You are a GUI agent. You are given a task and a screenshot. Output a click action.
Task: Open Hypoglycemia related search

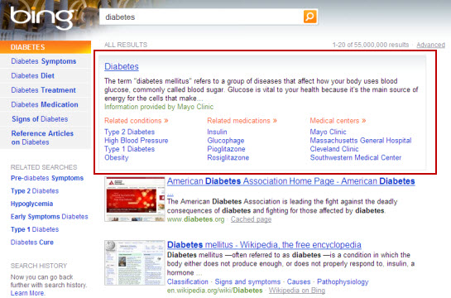[32, 204]
